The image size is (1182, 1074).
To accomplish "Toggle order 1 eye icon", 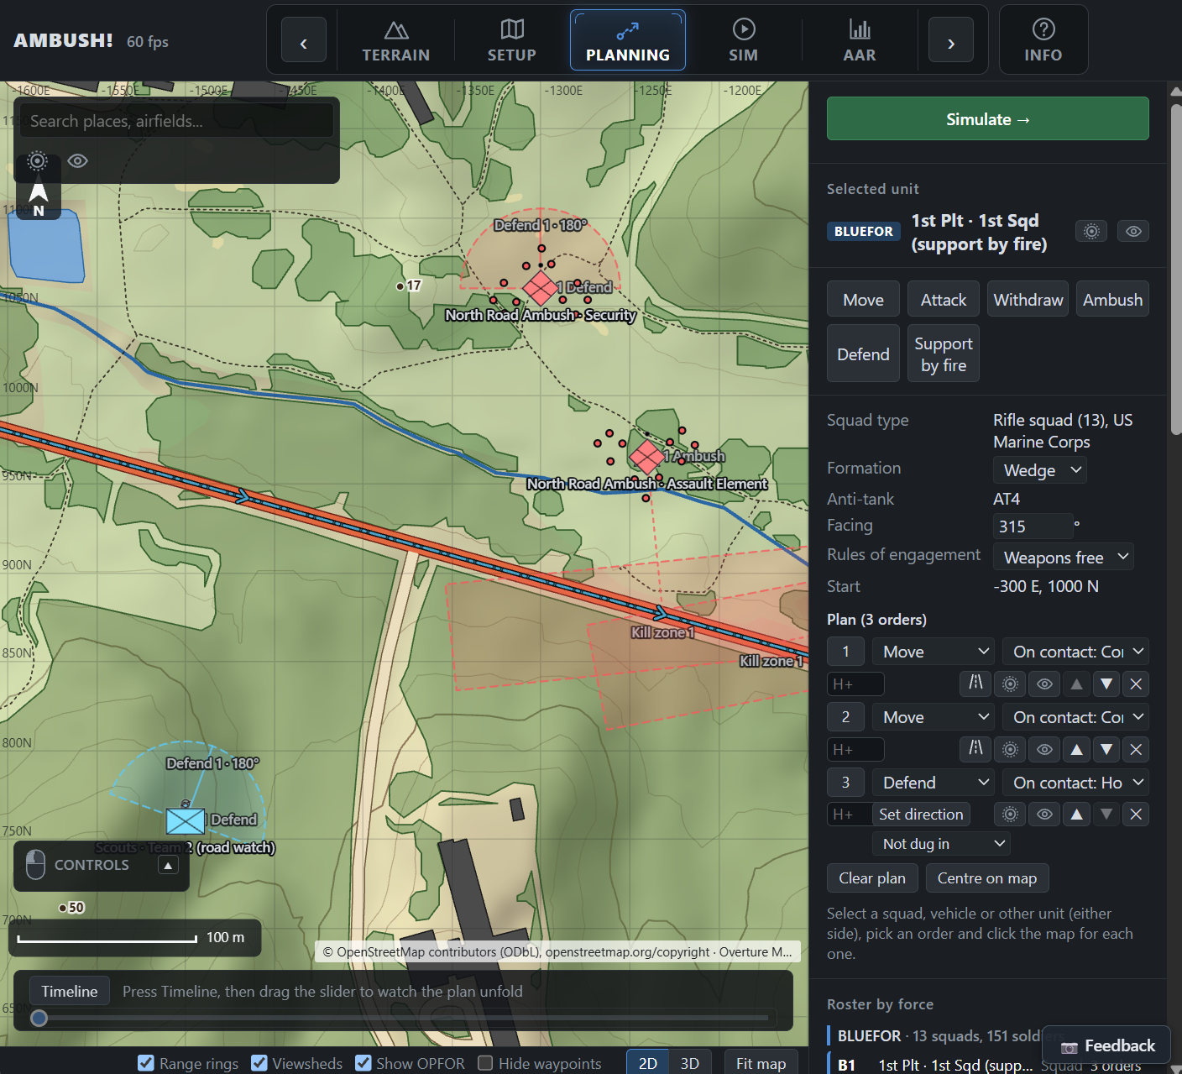I will pyautogui.click(x=1044, y=684).
